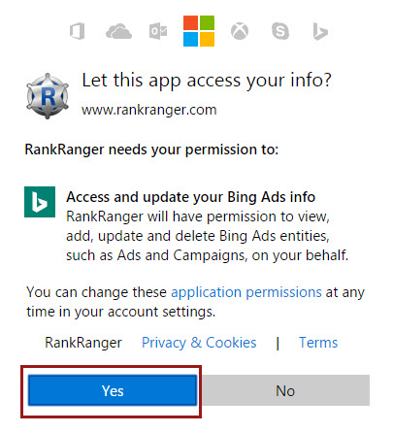The width and height of the screenshot is (393, 433).
Task: Click the Office icon in the header
Action: click(x=78, y=31)
